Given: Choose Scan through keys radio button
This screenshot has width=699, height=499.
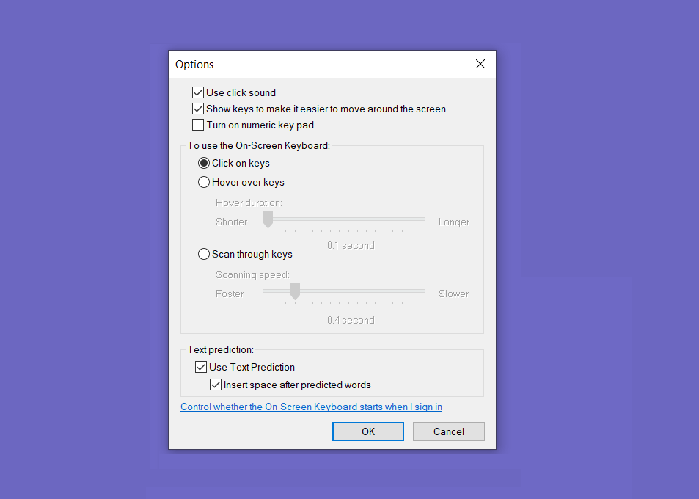Looking at the screenshot, I should pyautogui.click(x=204, y=254).
